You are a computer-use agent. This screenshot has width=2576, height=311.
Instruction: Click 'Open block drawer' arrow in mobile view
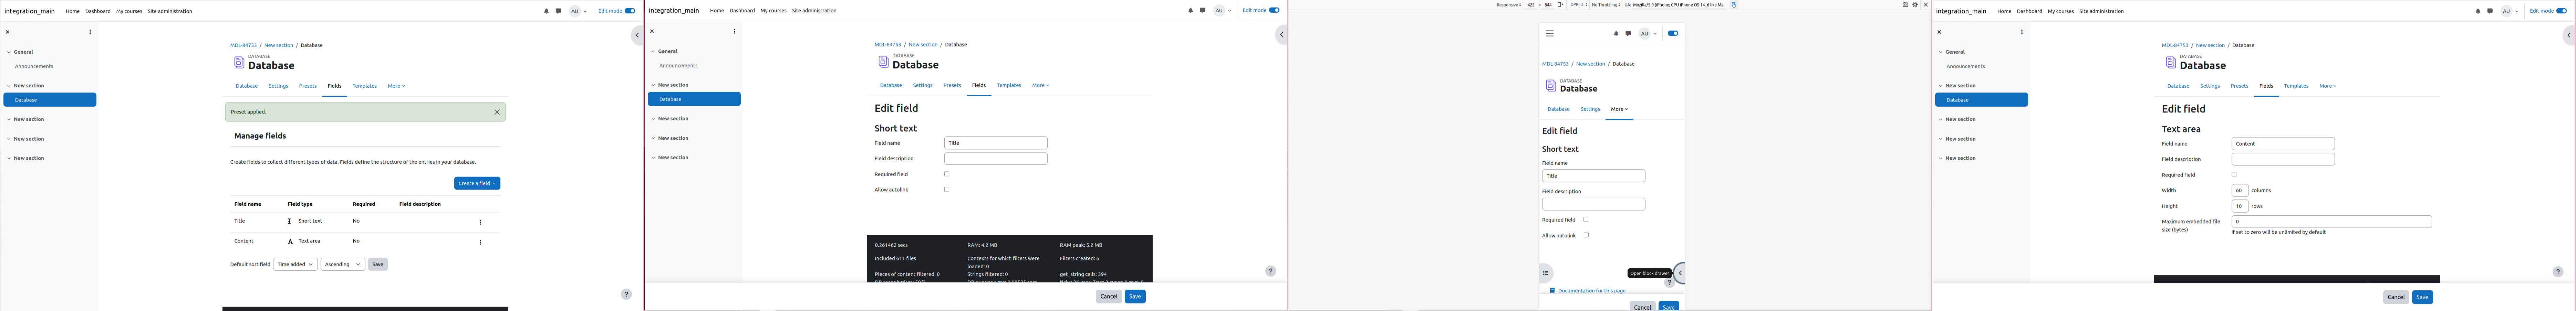pos(1680,273)
